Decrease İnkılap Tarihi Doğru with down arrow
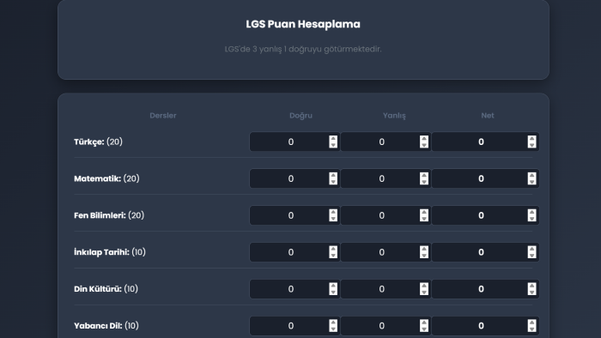 pyautogui.click(x=333, y=256)
